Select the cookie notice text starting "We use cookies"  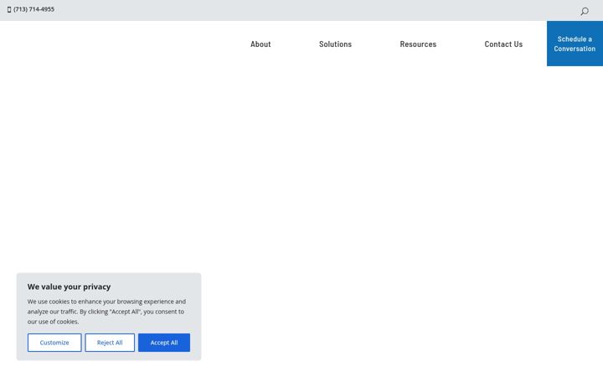106,312
